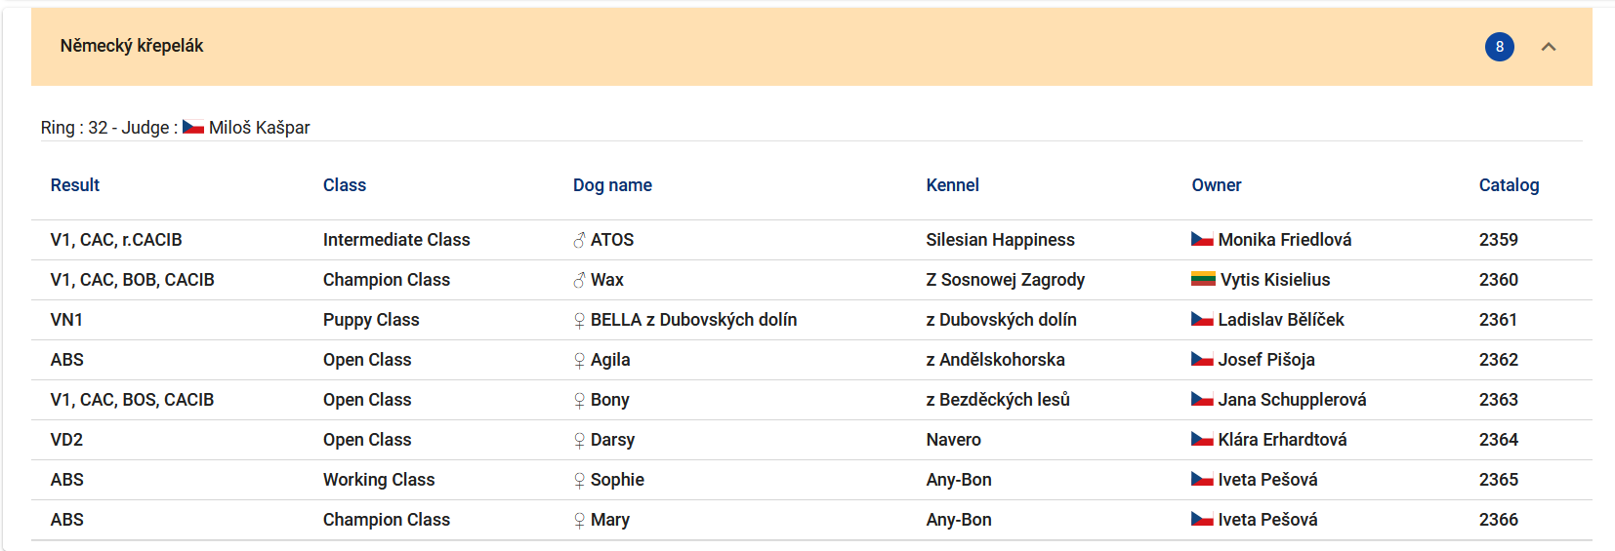Viewport: 1615px width, 551px height.
Task: Click the Lithuanian flag by Vytis Kisielius
Action: [1203, 279]
